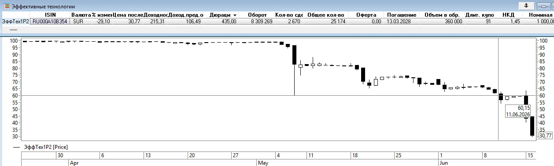
Task: Click the НКД column header
Action: coord(508,15)
